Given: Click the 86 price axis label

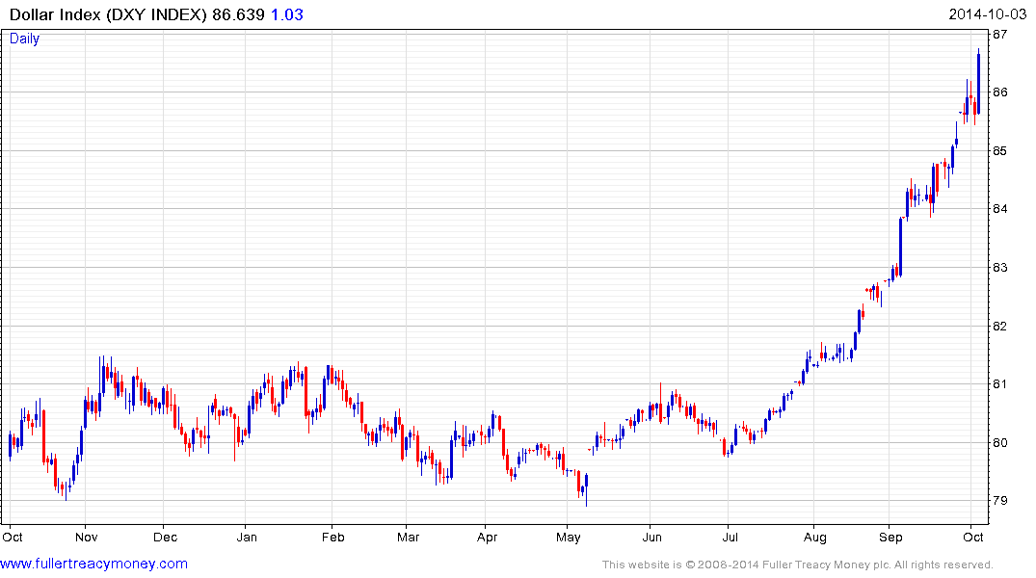Looking at the screenshot, I should tap(999, 92).
